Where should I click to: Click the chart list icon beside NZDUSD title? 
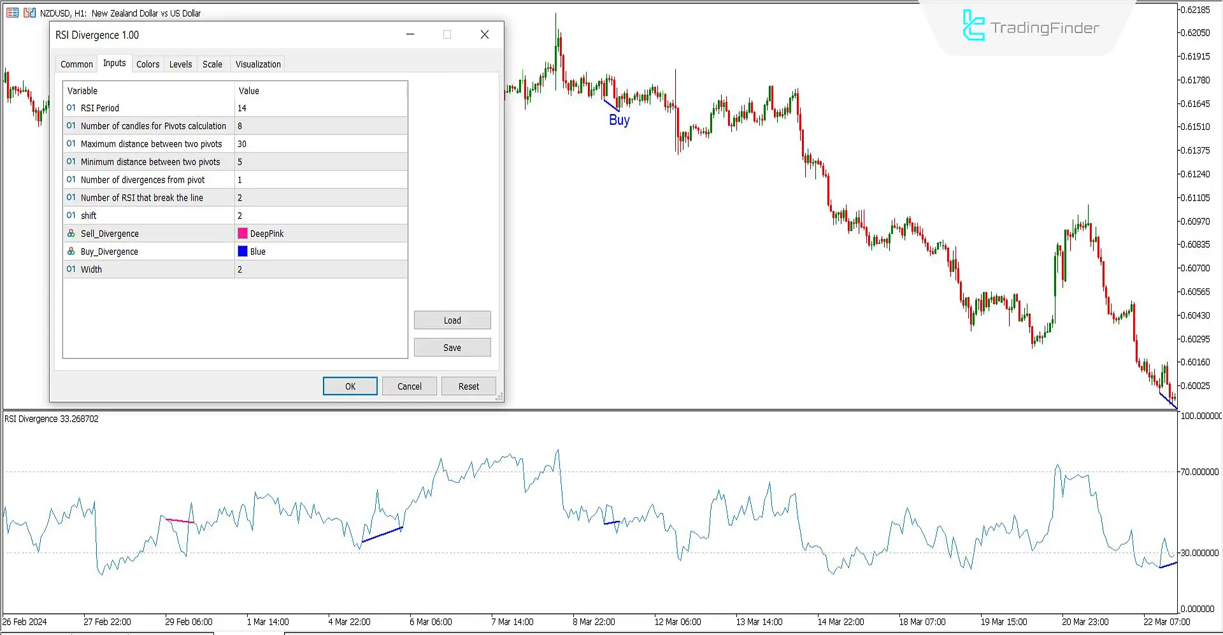coord(12,13)
